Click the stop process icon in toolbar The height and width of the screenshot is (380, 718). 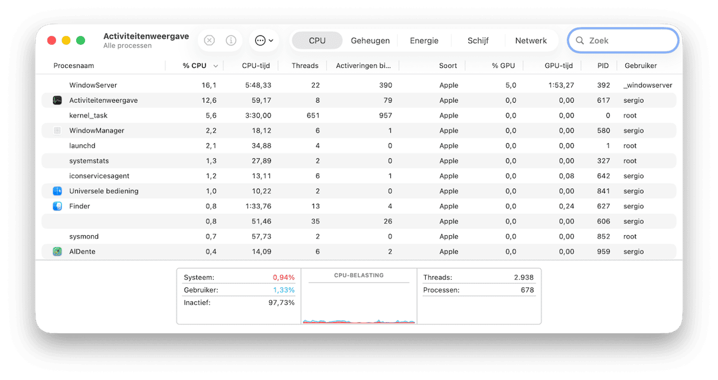209,41
